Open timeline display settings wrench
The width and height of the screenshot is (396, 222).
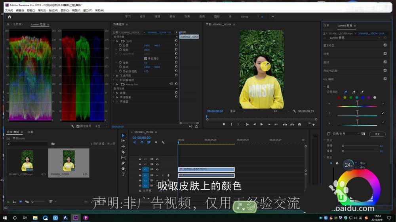point(163,142)
